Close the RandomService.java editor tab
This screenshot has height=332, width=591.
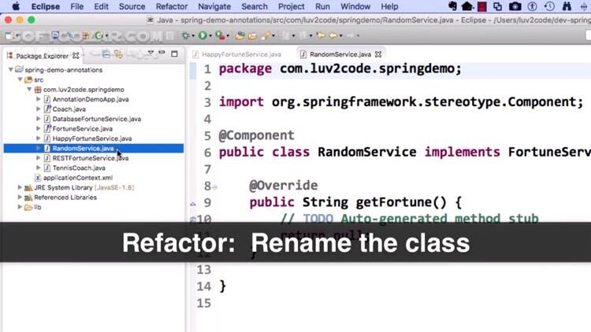coord(377,54)
